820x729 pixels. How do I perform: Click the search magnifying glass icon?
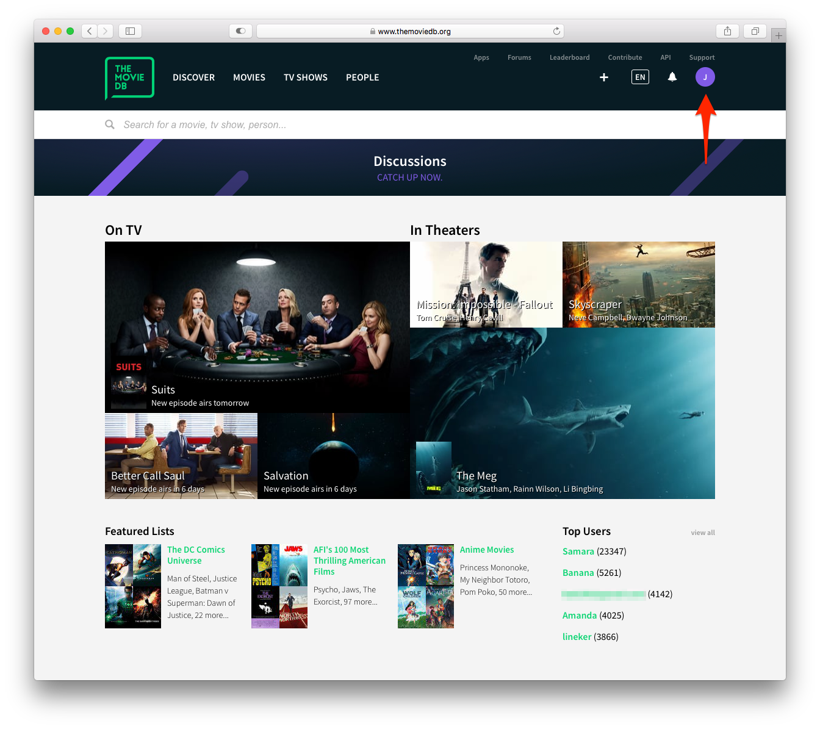tap(110, 124)
